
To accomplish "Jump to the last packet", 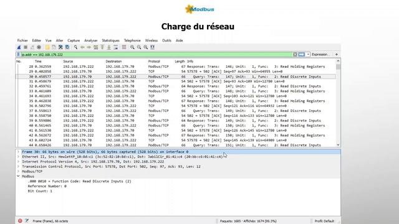I will 109,47.
